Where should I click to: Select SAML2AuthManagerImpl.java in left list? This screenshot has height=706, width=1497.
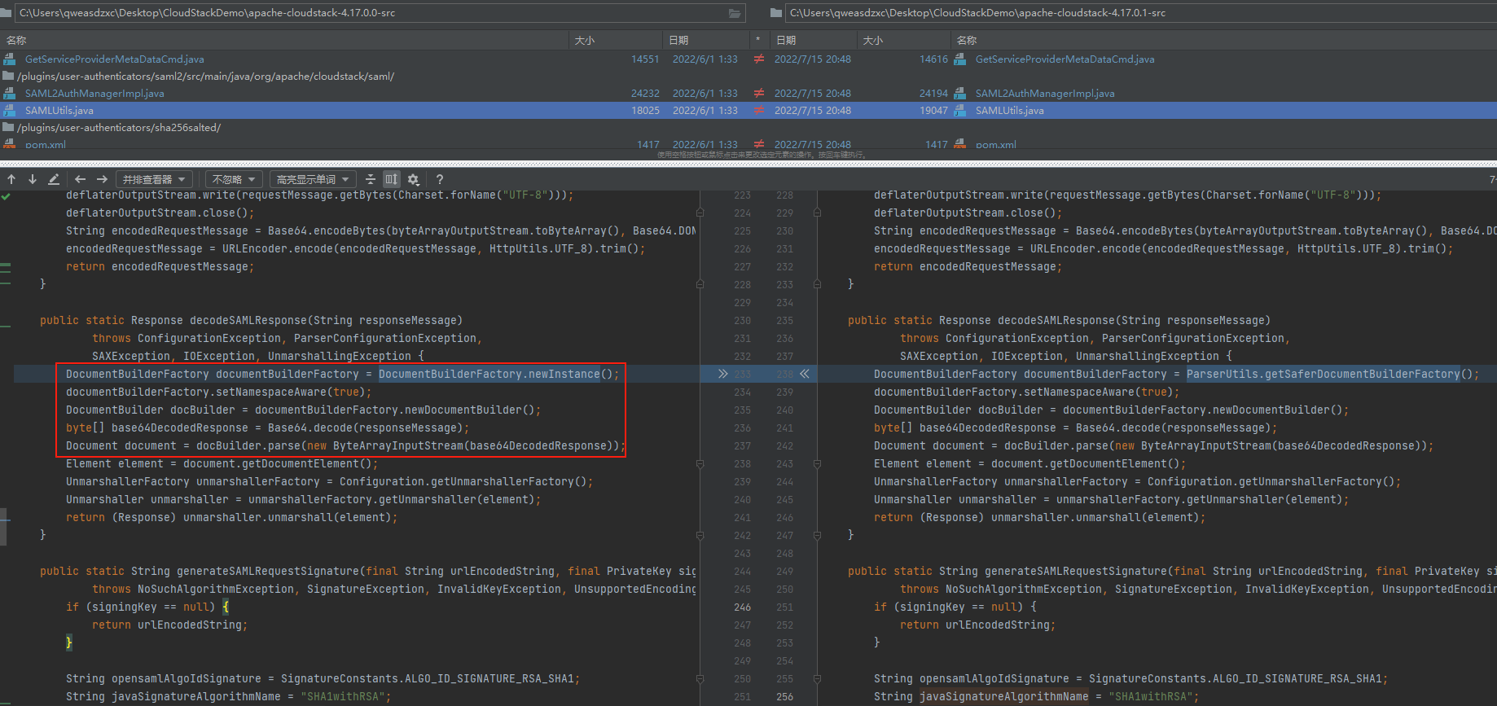[x=94, y=94]
